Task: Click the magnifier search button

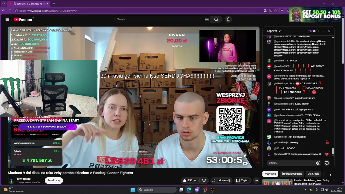Action: click(x=216, y=19)
